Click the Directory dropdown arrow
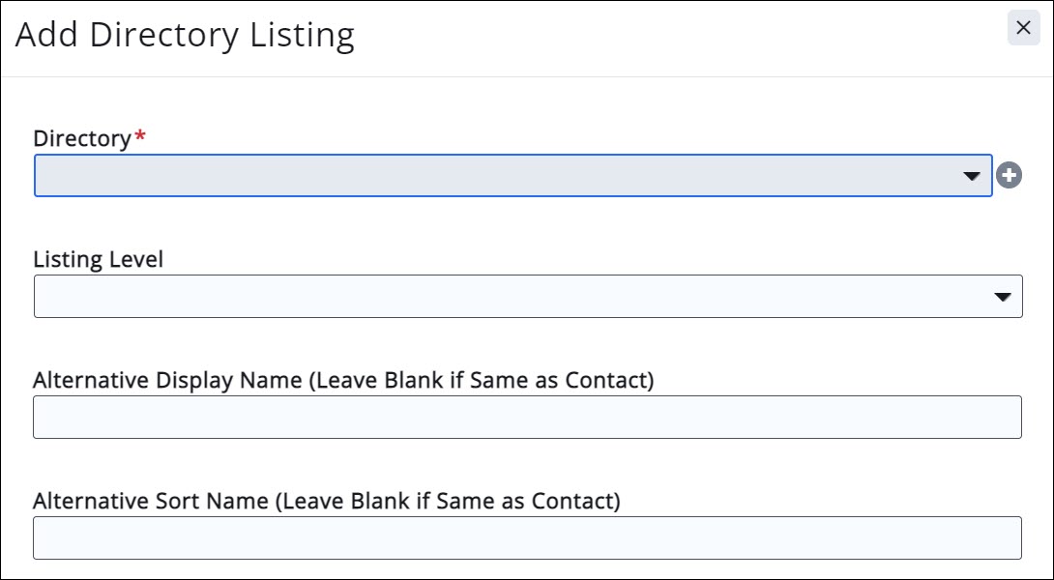Screen dimensions: 1054x580 pyautogui.click(x=972, y=177)
